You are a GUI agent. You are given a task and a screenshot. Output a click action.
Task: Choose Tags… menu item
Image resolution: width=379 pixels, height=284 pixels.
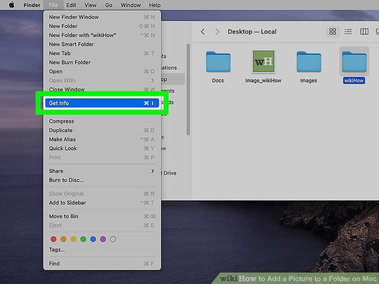click(x=102, y=250)
